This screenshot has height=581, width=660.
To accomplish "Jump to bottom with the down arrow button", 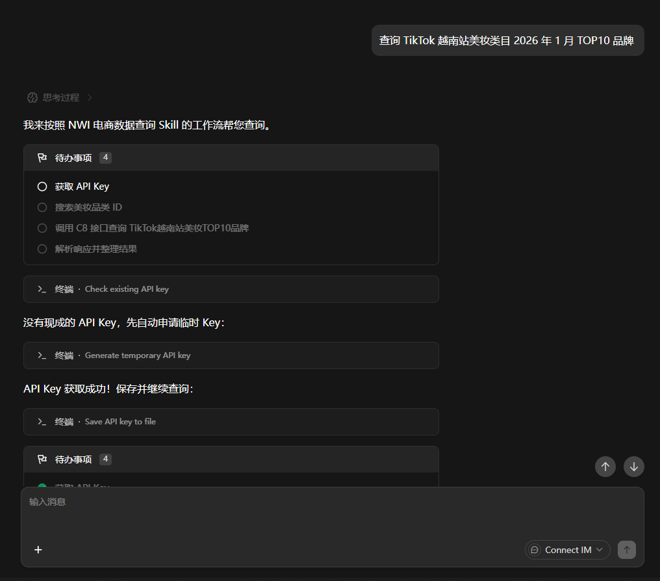I will [x=634, y=467].
